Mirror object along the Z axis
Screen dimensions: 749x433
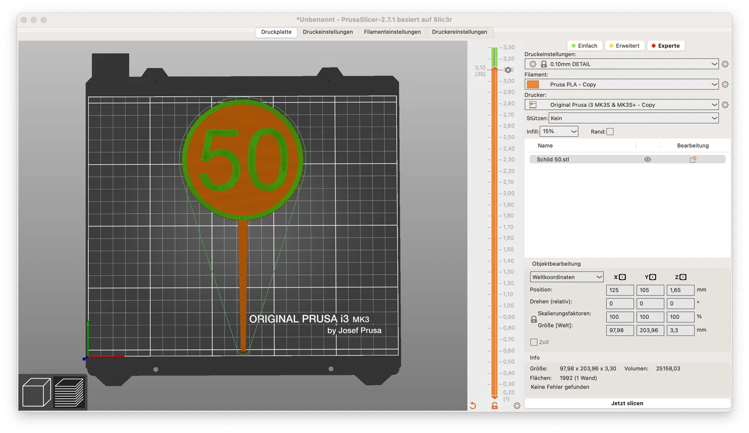[683, 277]
